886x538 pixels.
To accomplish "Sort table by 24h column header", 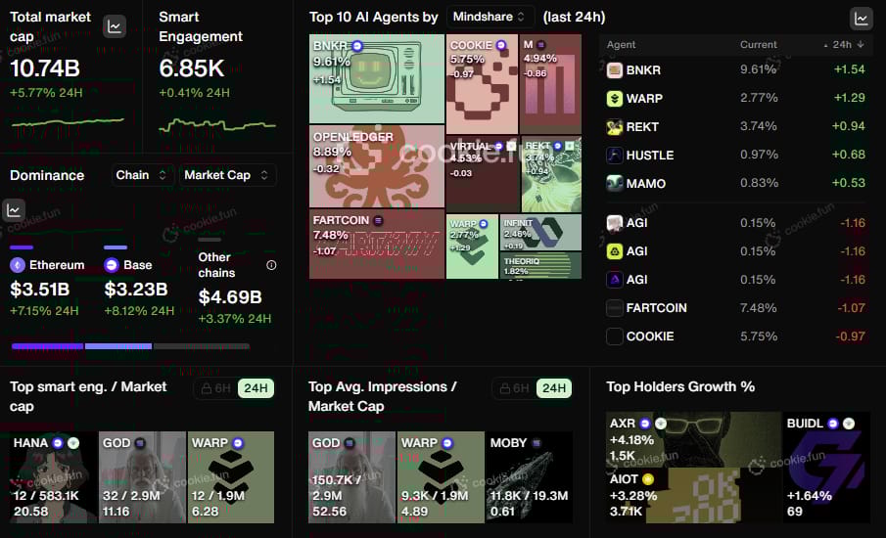I will [844, 45].
